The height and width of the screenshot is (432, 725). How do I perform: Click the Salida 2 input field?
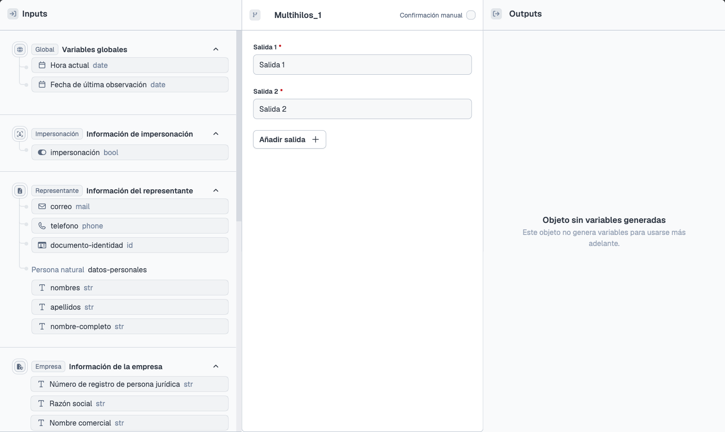pos(362,109)
